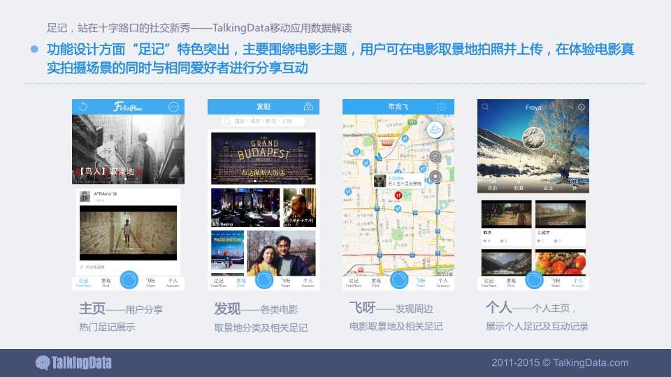Open the 【鸟人】取景地 banner image
671x377 pixels.
point(129,149)
